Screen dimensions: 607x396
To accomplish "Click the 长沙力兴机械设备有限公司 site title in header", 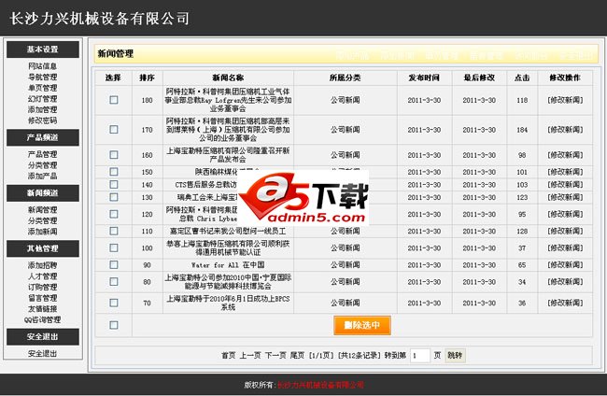I will point(100,18).
